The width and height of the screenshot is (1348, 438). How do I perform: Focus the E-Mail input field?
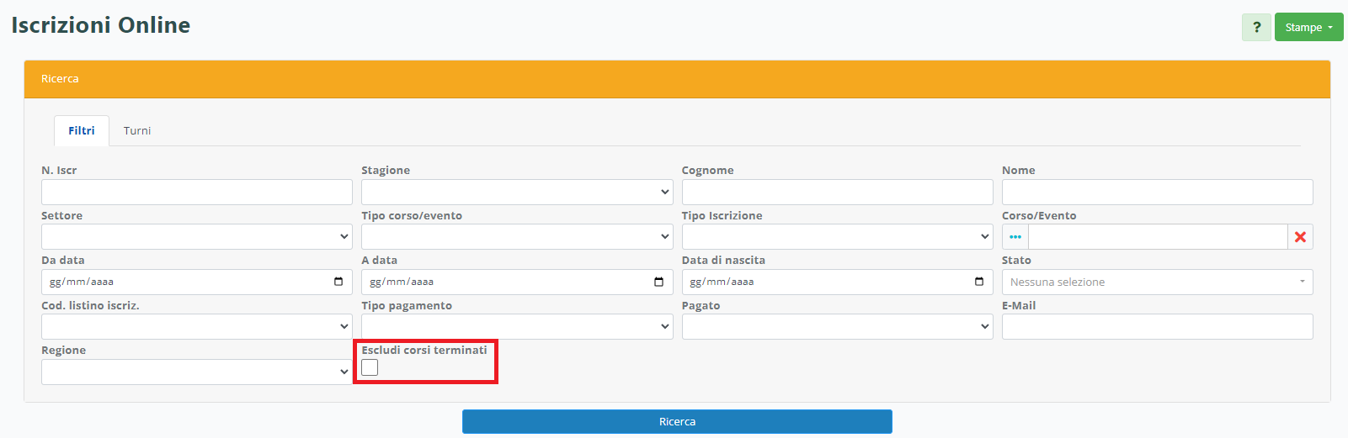click(1157, 326)
